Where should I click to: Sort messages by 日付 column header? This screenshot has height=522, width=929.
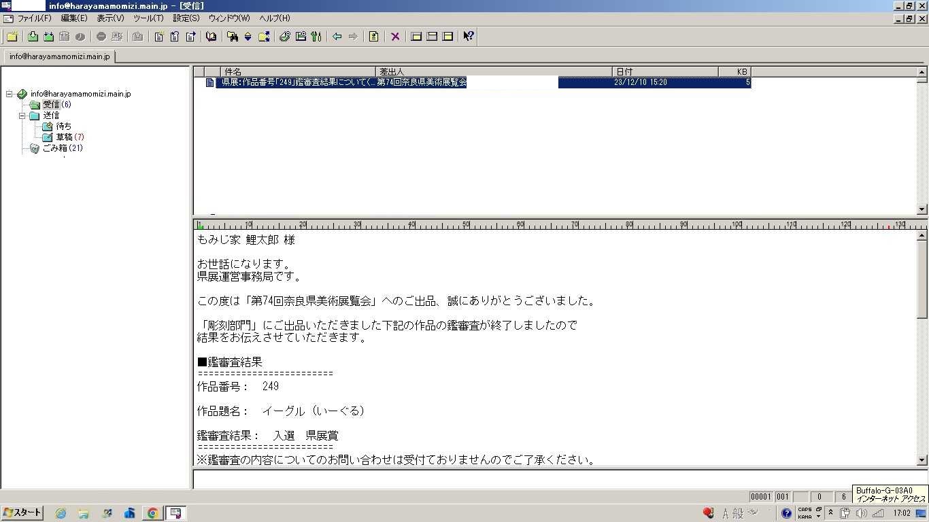(664, 71)
